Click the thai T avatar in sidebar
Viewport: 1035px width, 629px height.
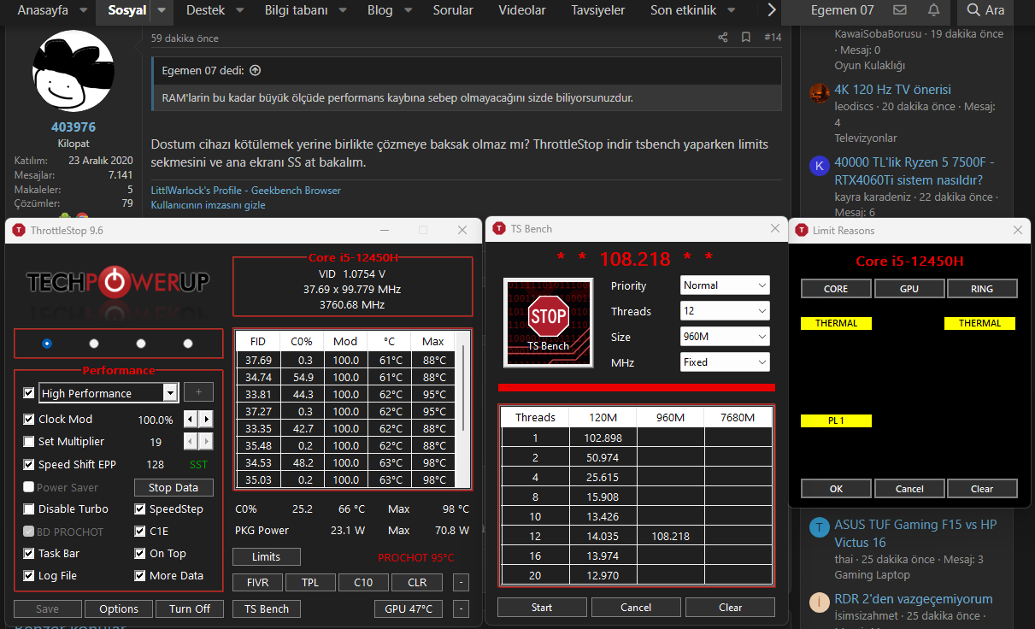click(820, 527)
